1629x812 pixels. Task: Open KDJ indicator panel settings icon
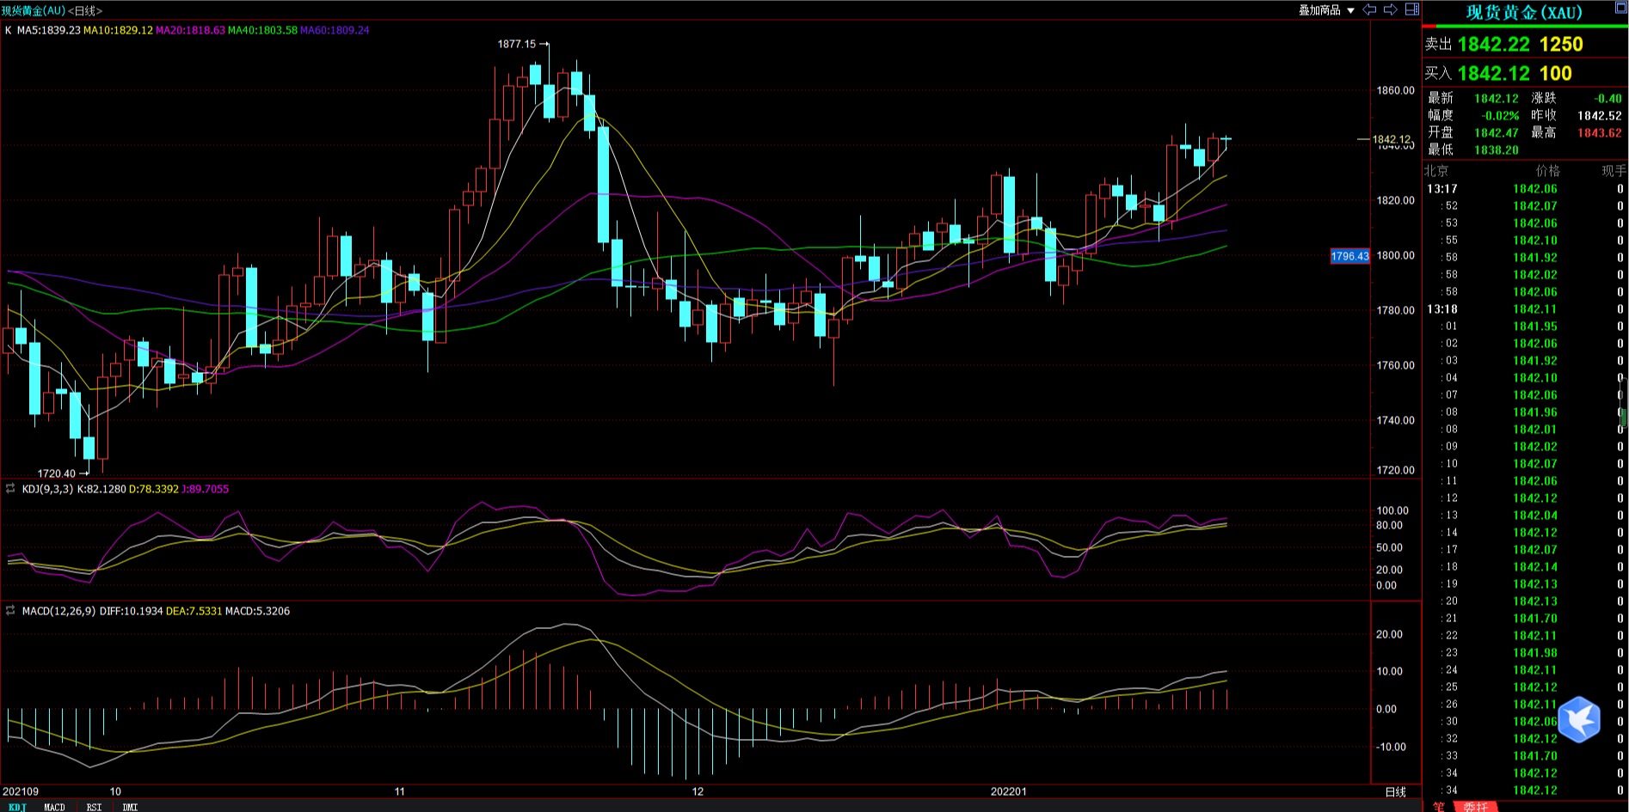click(x=10, y=489)
